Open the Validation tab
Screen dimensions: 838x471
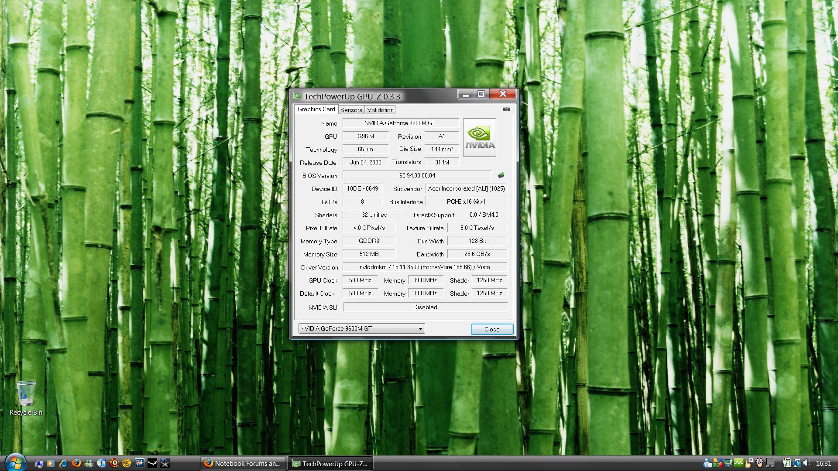(x=380, y=110)
